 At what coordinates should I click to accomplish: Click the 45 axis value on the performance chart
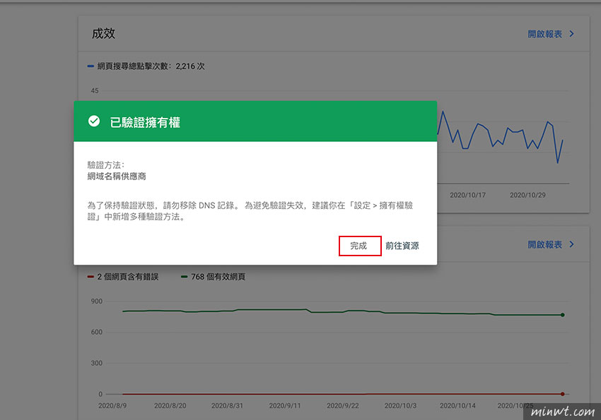(95, 90)
